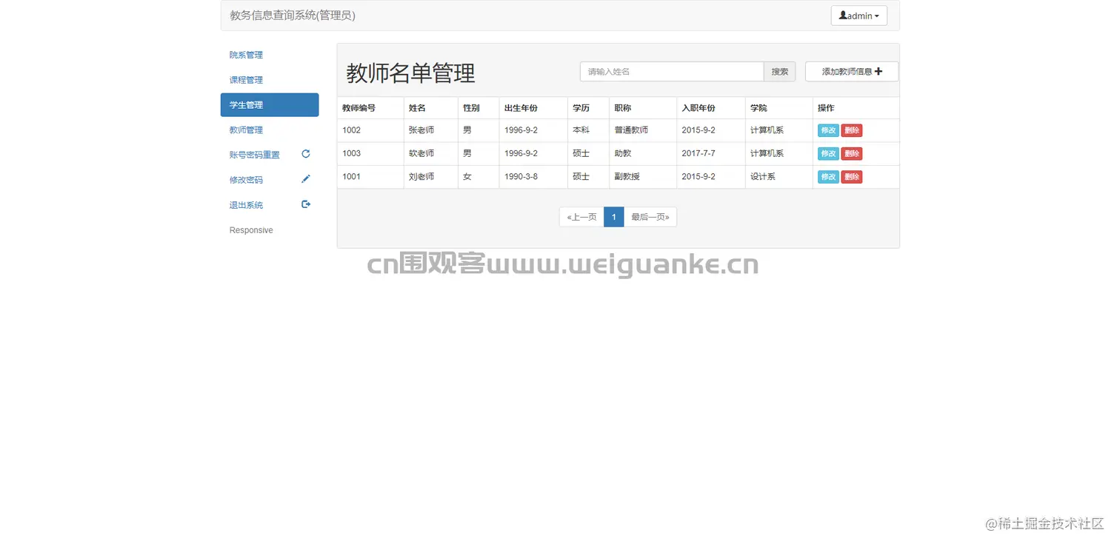1120x547 pixels.
Task: Focus the 请输入姓名 search field
Action: 672,72
